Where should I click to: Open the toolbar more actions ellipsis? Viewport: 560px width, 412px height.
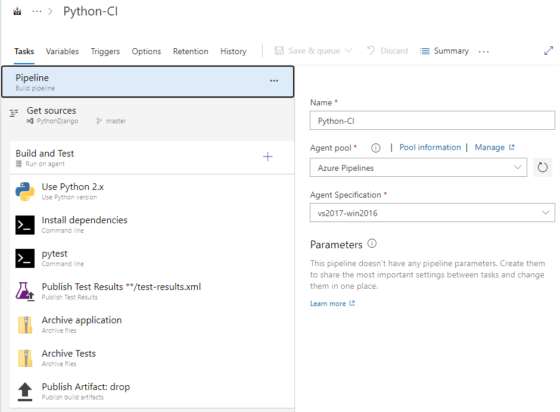click(484, 51)
